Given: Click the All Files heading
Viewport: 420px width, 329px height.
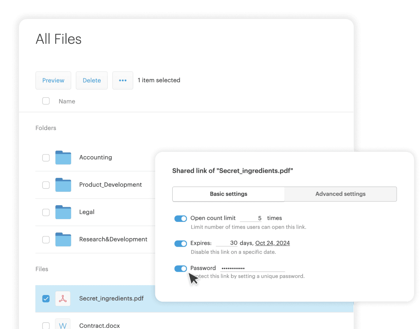Looking at the screenshot, I should coord(58,39).
